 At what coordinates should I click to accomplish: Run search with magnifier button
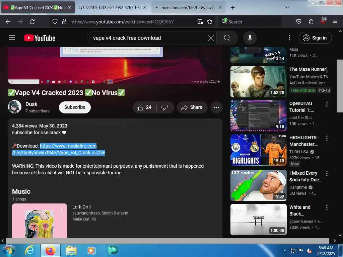coord(227,38)
